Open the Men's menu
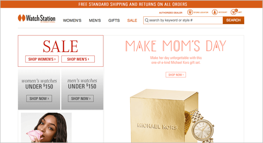This screenshot has height=143, width=263. click(x=95, y=20)
